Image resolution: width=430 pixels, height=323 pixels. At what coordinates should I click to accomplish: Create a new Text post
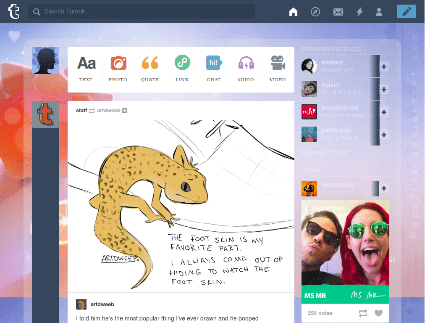[86, 69]
